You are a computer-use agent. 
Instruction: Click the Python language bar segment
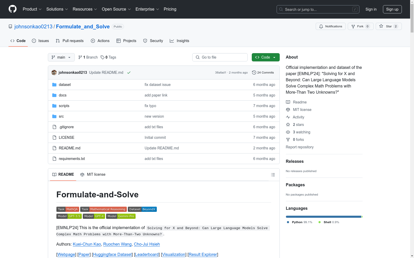point(323,217)
